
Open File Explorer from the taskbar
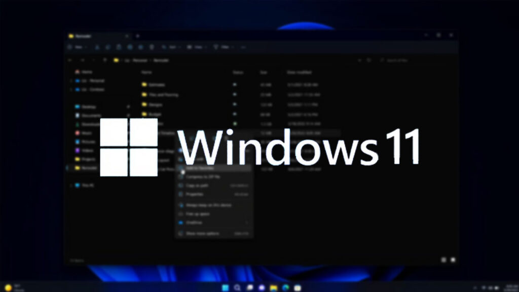tap(273, 288)
